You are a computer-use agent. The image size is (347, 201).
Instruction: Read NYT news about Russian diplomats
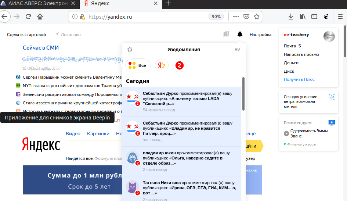click(72, 86)
